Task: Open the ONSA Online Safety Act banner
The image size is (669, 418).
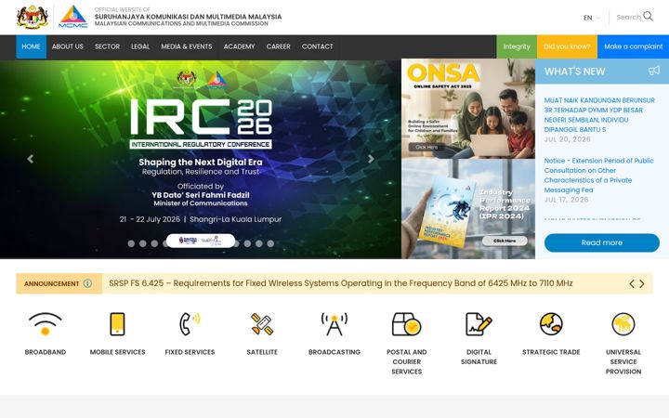Action: 468,109
